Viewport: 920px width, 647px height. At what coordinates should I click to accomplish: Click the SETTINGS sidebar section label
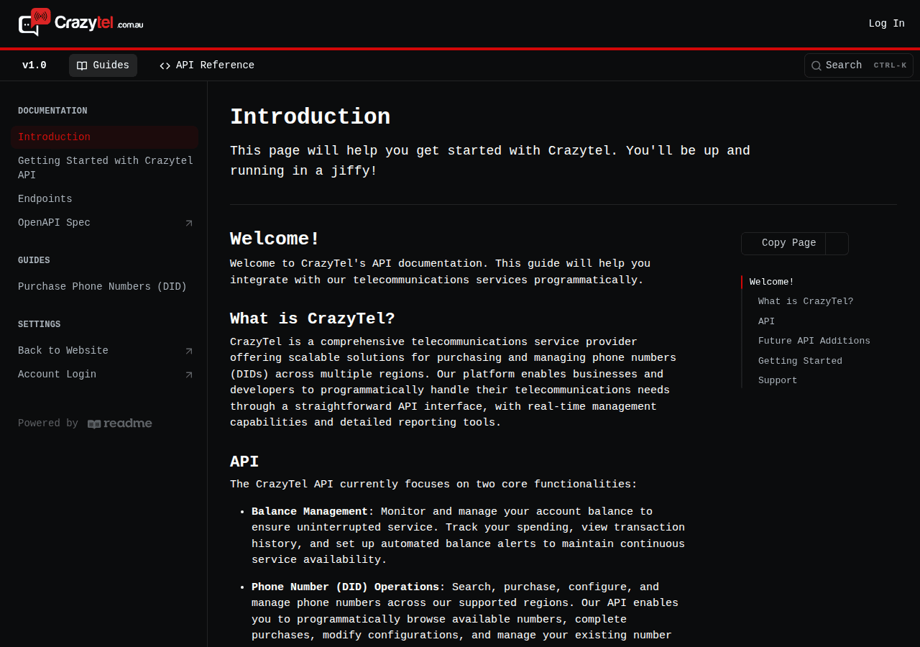(40, 325)
